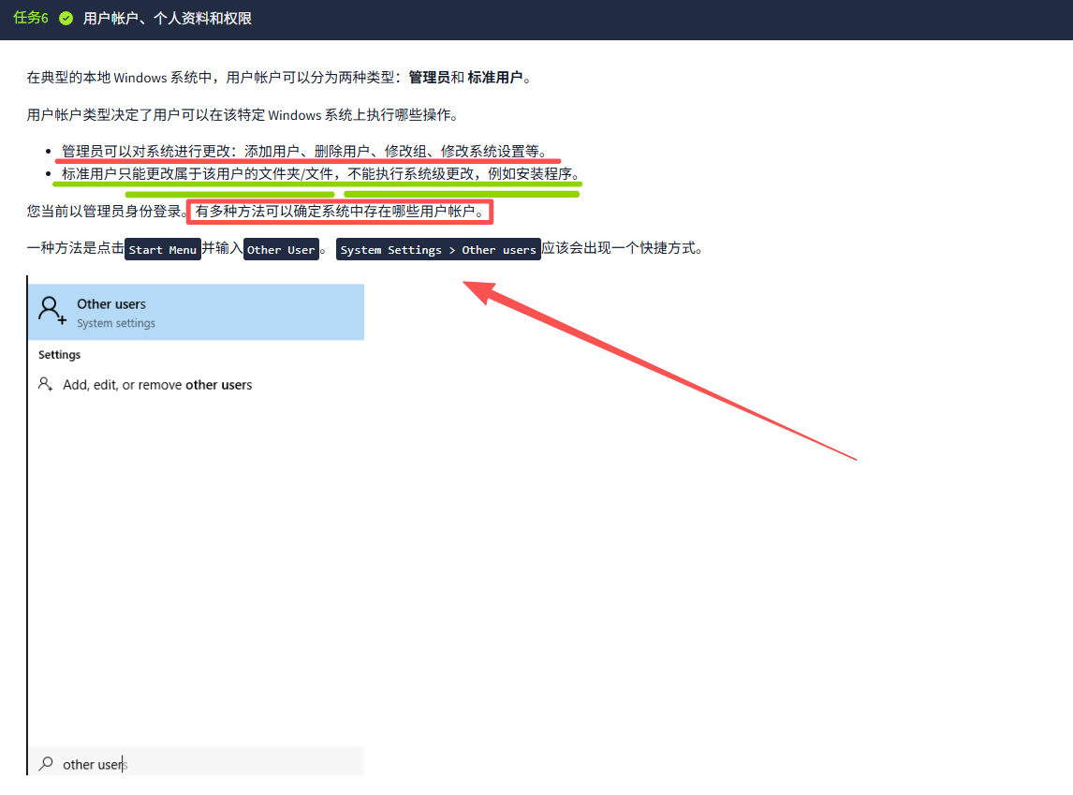Click the user-plus icon in Other users result
Screen dimensions: 1073x795
coord(52,310)
